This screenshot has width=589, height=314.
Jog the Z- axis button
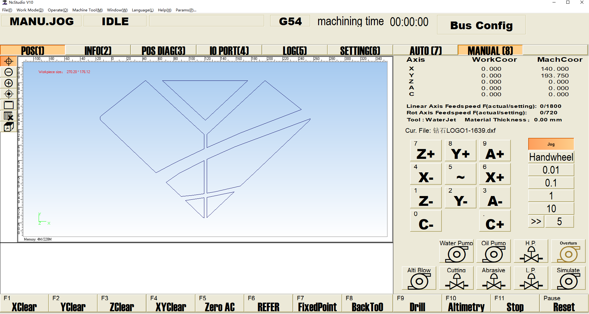426,198
